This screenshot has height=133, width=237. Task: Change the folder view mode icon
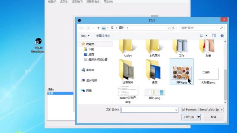pyautogui.click(x=201, y=36)
